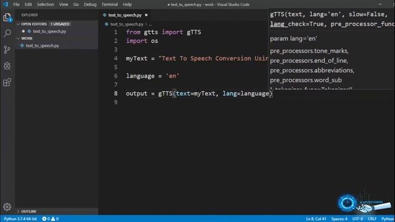
Task: Open the Manage gear menu
Action: [7, 207]
